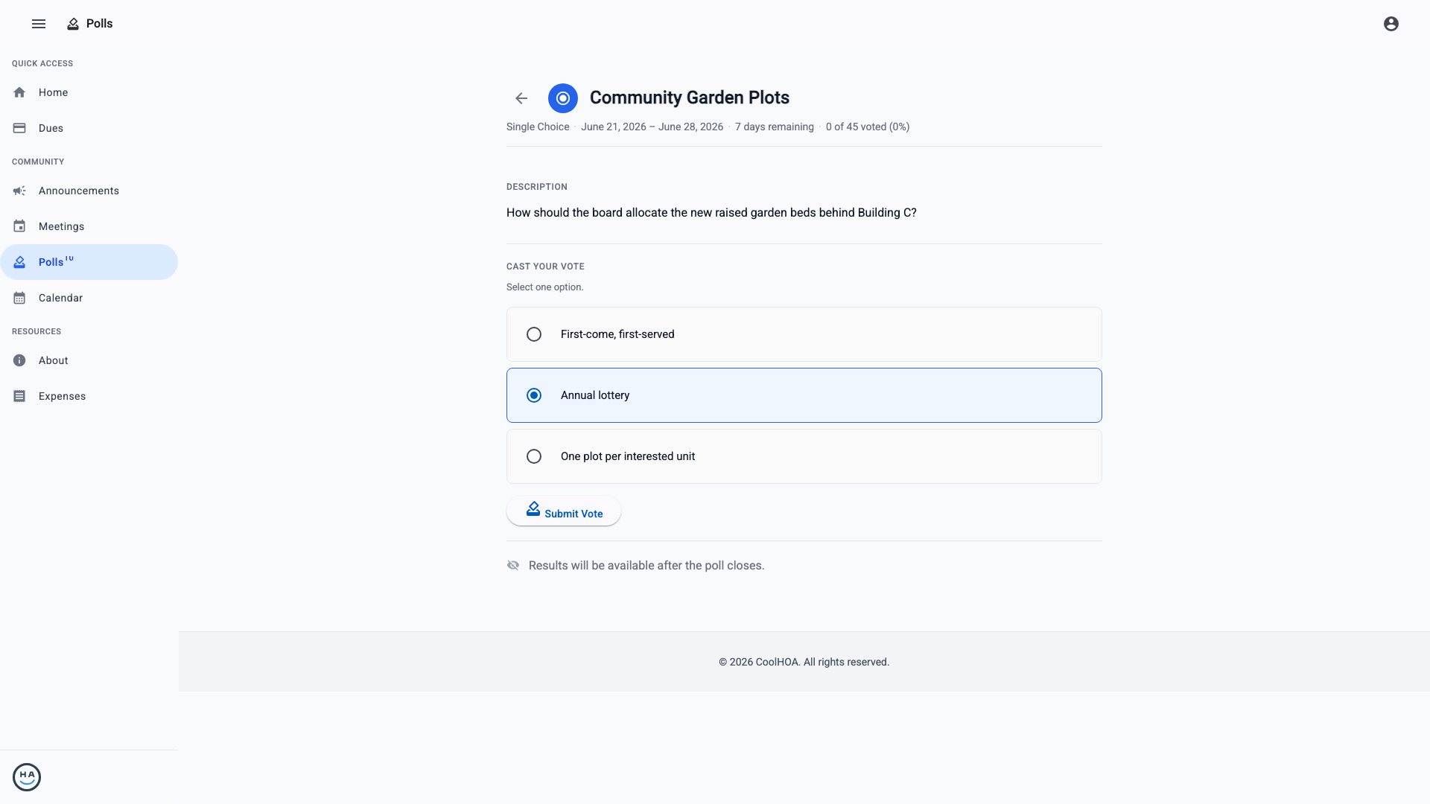Click the Calendar grid icon

19,298
